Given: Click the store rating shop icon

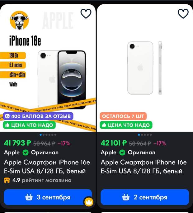Looking at the screenshot, I should (7, 180).
